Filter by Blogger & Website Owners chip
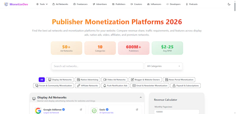 pyautogui.click(x=145, y=80)
